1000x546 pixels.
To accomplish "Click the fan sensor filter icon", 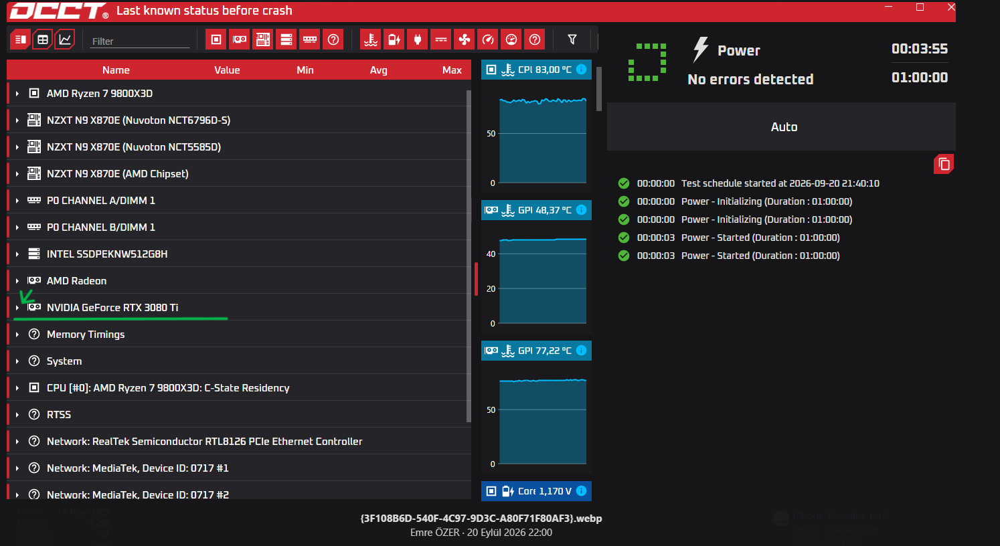I will click(464, 39).
